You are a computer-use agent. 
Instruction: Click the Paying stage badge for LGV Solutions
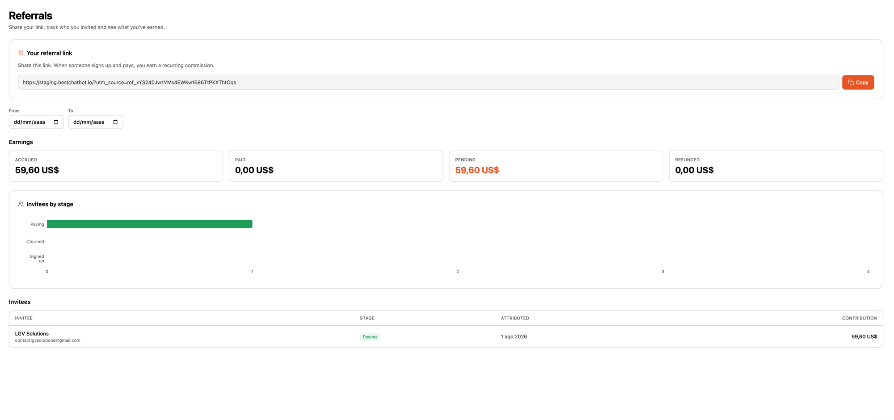pos(370,337)
